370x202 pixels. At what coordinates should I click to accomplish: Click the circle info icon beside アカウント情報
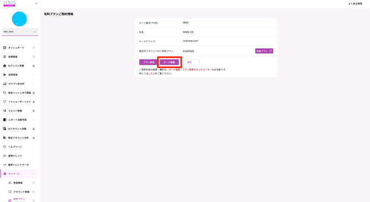point(34,192)
